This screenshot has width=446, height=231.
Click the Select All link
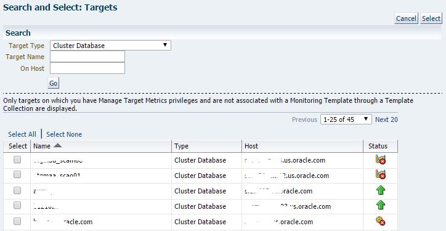tap(22, 134)
